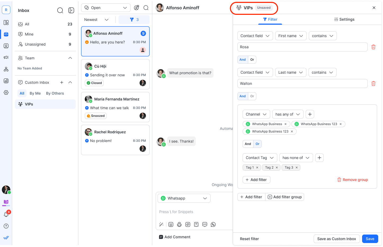Collapse the inbox sidebar panel icon

[x=71, y=10]
